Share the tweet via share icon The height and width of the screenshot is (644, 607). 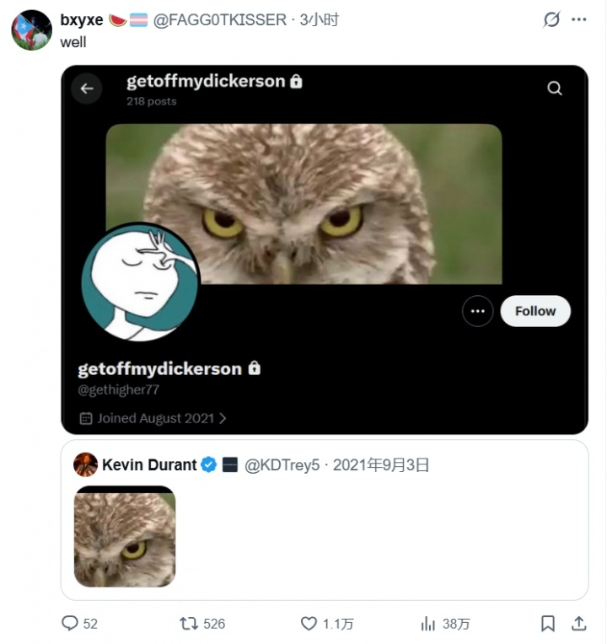point(579,624)
